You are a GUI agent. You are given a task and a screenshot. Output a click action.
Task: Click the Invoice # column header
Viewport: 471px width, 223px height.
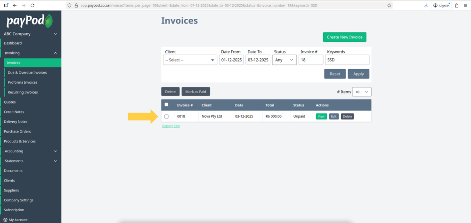(185, 105)
